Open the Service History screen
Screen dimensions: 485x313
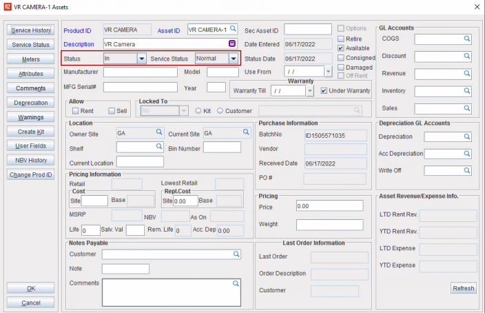tap(31, 30)
